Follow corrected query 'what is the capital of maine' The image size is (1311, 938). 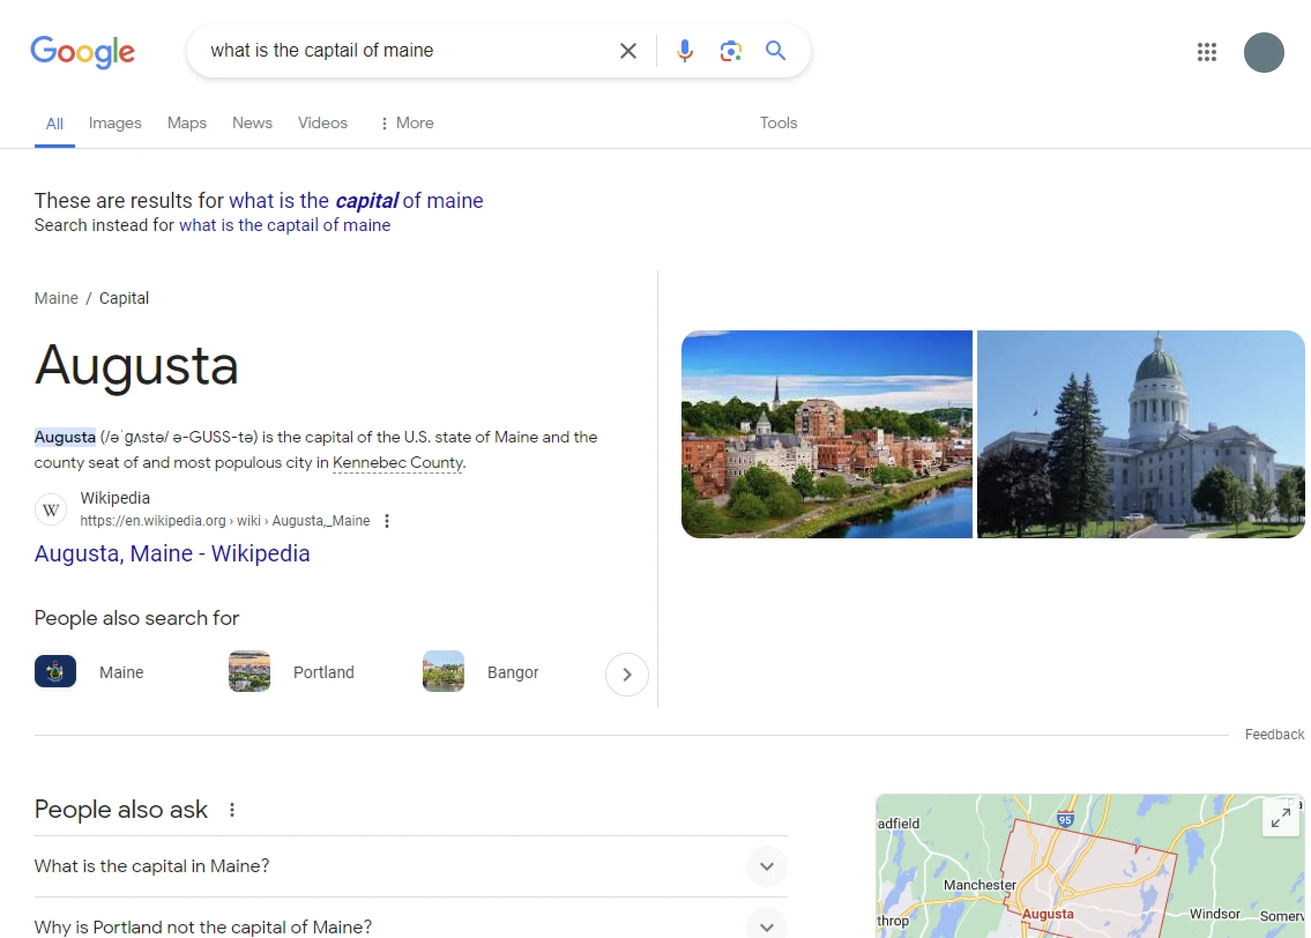356,200
